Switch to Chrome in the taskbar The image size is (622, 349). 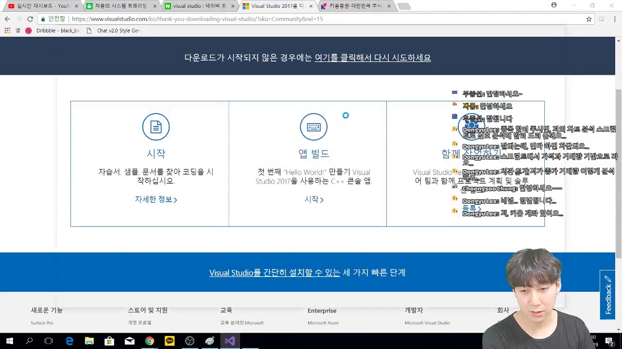click(x=149, y=341)
